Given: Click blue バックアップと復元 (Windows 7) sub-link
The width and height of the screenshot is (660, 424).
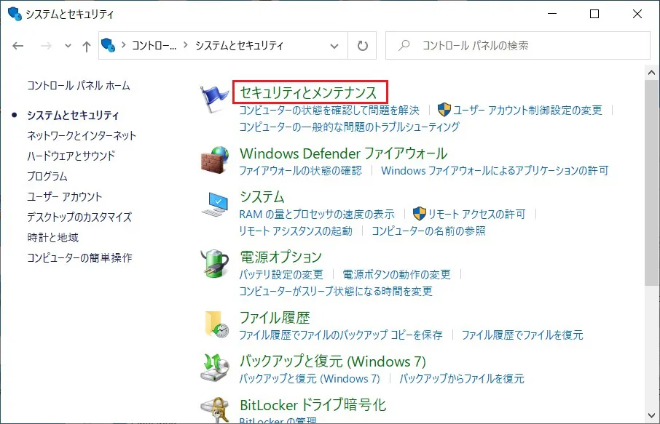Looking at the screenshot, I should (310, 379).
